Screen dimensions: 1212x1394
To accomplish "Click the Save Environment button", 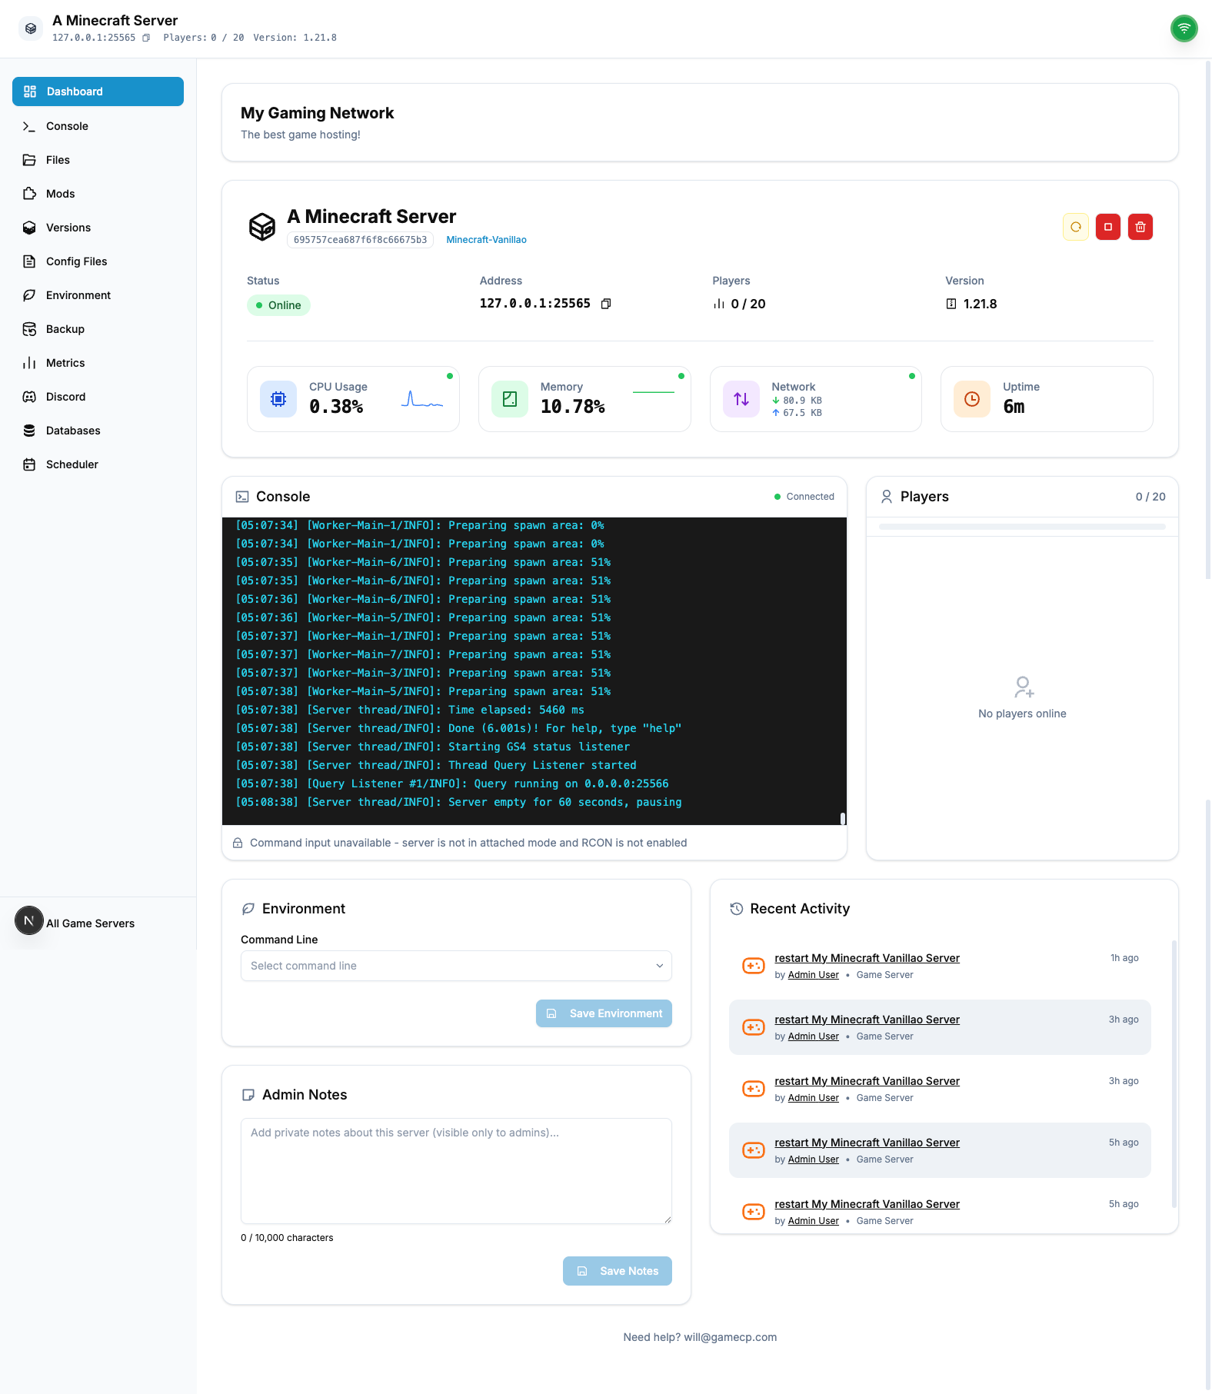I will [604, 1013].
